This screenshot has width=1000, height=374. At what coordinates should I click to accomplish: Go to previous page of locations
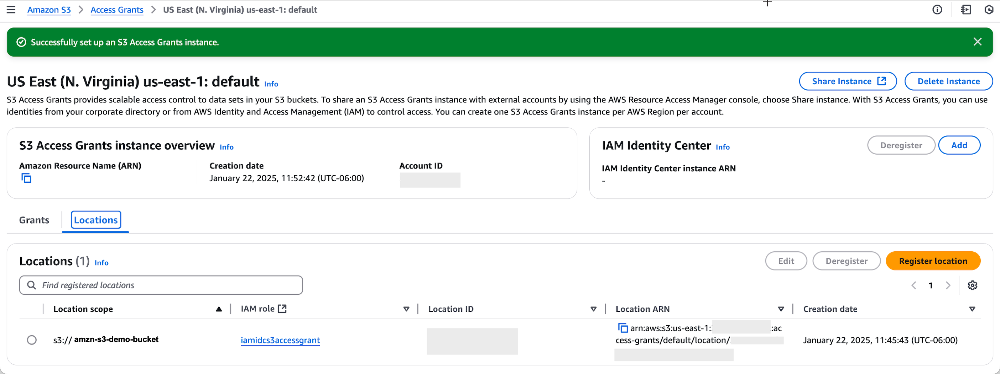pos(914,285)
